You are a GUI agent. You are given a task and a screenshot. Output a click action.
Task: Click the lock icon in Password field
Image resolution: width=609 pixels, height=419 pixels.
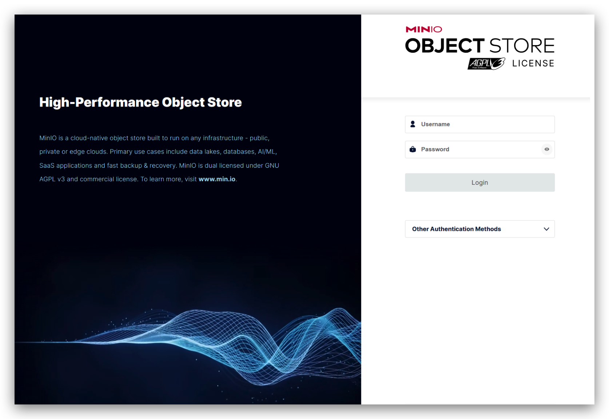(x=413, y=149)
